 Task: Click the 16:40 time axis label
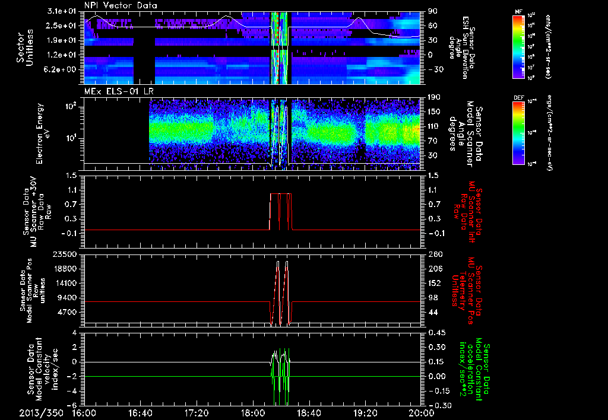pos(140,413)
